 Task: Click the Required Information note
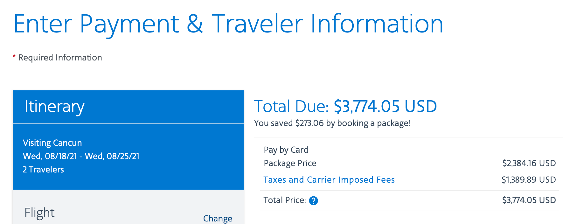pyautogui.click(x=60, y=57)
